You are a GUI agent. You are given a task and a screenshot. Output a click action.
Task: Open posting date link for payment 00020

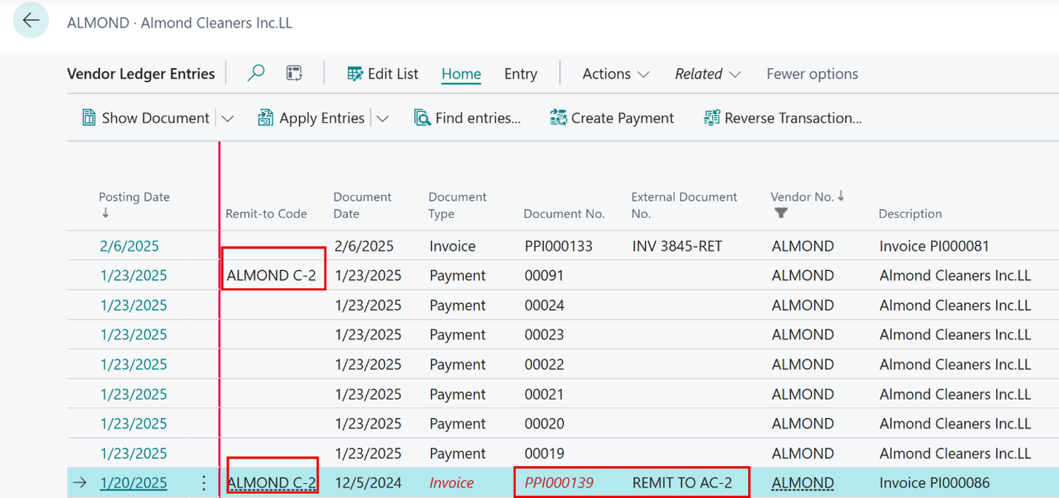pos(134,424)
